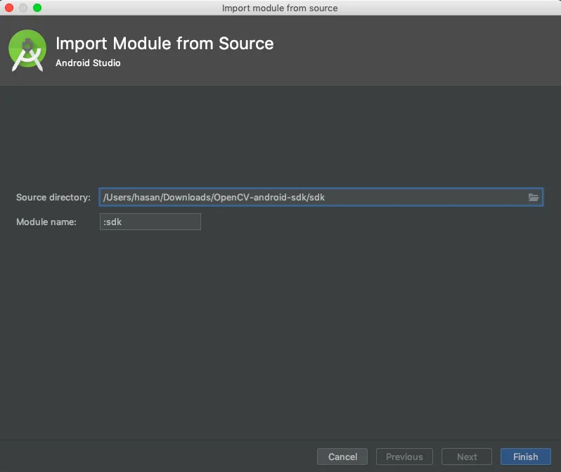Close the Import module dialog with the red button
561x472 pixels.
coord(9,8)
